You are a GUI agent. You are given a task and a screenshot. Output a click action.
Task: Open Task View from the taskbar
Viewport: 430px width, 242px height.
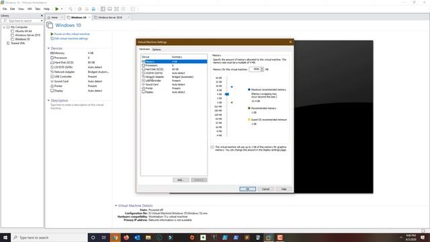coord(104,237)
